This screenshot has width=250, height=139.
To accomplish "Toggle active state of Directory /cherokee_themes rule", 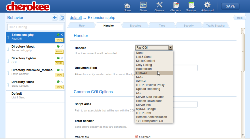I will coord(58,70).
